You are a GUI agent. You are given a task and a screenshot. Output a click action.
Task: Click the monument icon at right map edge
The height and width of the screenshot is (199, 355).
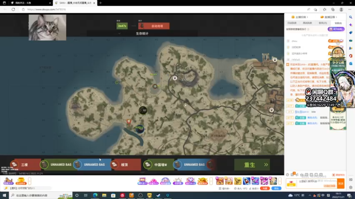(272, 110)
